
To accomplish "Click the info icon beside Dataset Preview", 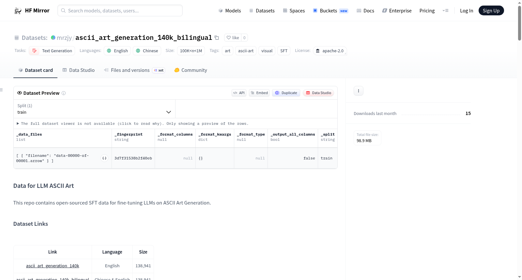I will point(64,93).
